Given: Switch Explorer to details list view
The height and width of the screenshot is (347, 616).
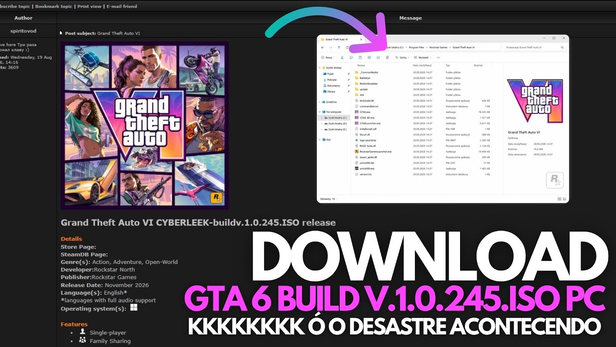Looking at the screenshot, I should [560, 199].
